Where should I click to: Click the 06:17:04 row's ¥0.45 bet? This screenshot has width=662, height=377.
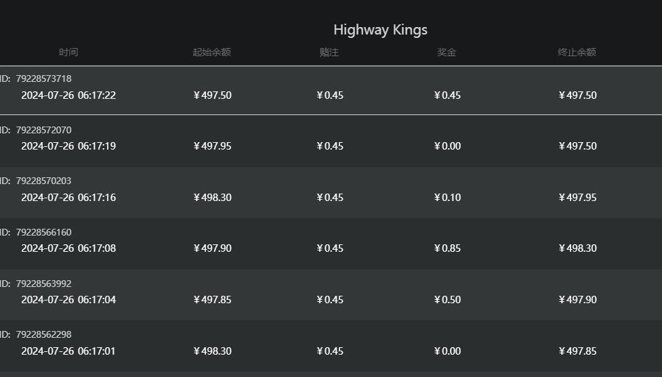click(x=330, y=300)
